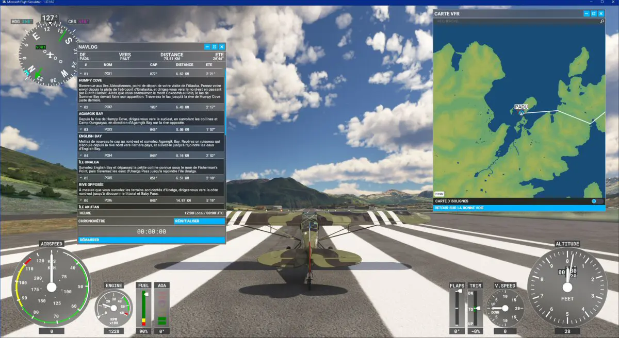Collapse waypoint 03 POI3 row

[80, 129]
